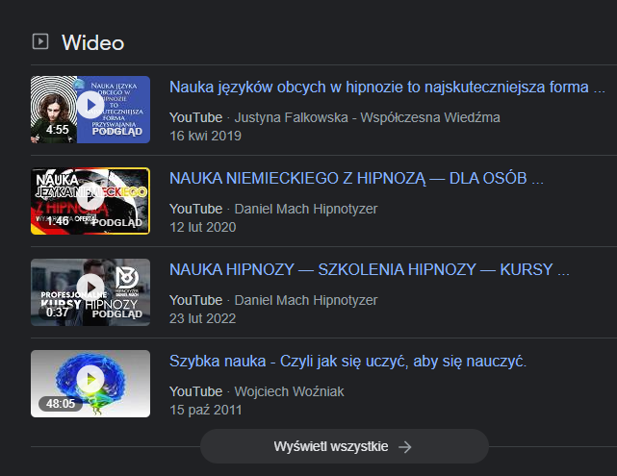Play the Profesjonalne kursy hipnozy thumbnail

pyautogui.click(x=90, y=292)
